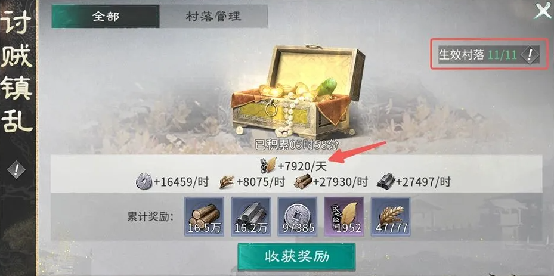The width and height of the screenshot is (554, 276).
Task: Click the 生效村落 11/11 label
Action: 478,55
